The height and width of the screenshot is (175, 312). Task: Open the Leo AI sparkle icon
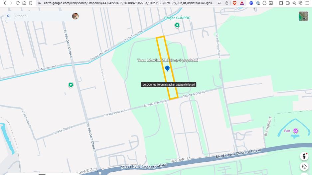coord(294,3)
